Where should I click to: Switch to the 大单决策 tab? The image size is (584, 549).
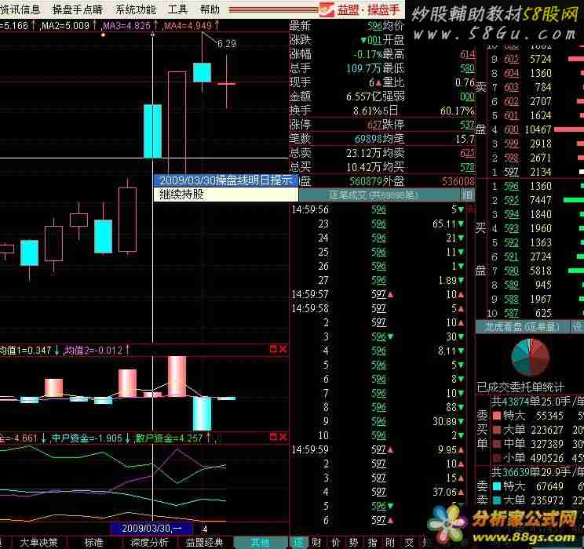(38, 542)
